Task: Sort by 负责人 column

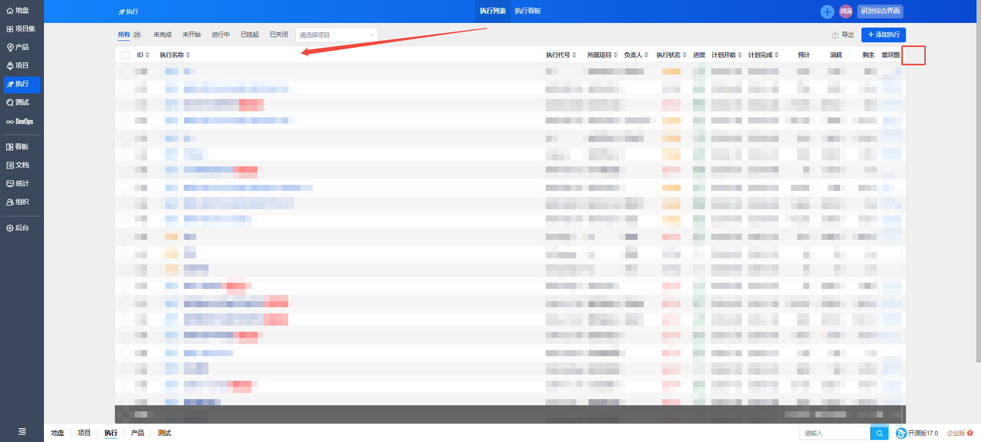Action: tap(636, 55)
